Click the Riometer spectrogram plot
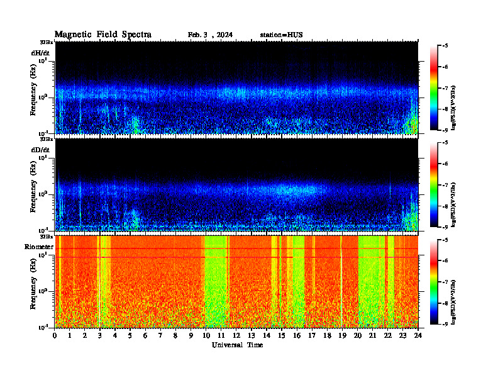498x385 pixels. point(236,281)
